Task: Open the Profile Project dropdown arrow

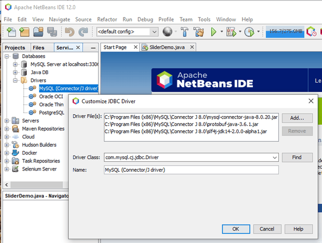Action: pos(259,32)
